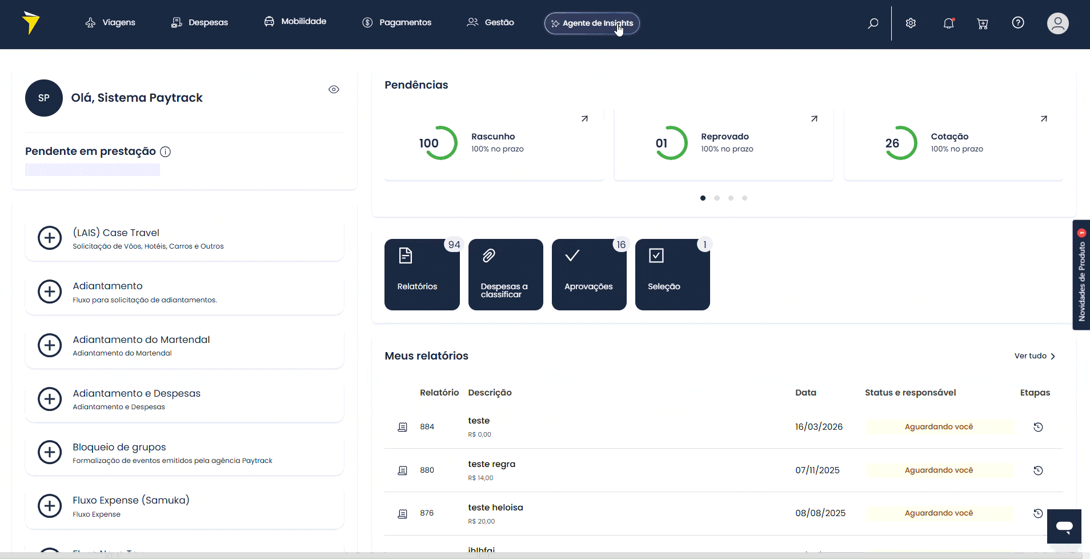Click the plus icon for Adiantamento e Despesas
The width and height of the screenshot is (1090, 559).
(x=50, y=399)
